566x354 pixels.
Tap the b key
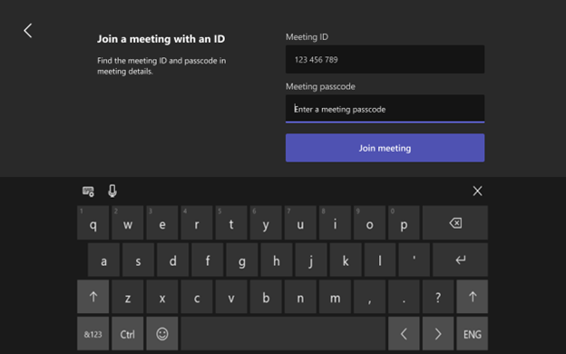[266, 297]
